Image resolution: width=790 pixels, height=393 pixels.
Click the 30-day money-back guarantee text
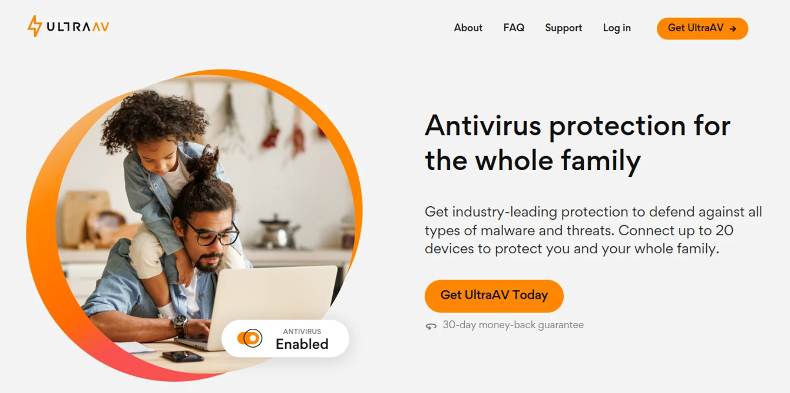point(513,325)
